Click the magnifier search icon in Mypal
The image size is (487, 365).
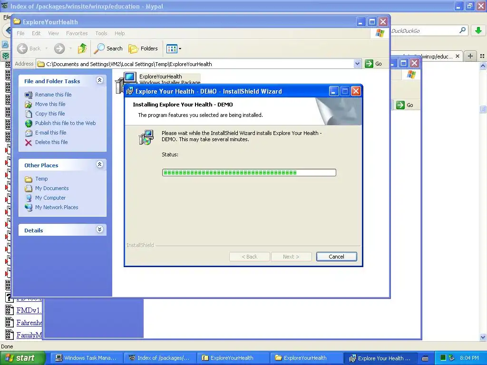462,30
